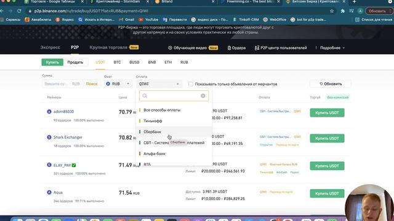Click ELAY_PAY verified merchant badge
Screen dimensions: 394x221
pyautogui.click(x=74, y=165)
